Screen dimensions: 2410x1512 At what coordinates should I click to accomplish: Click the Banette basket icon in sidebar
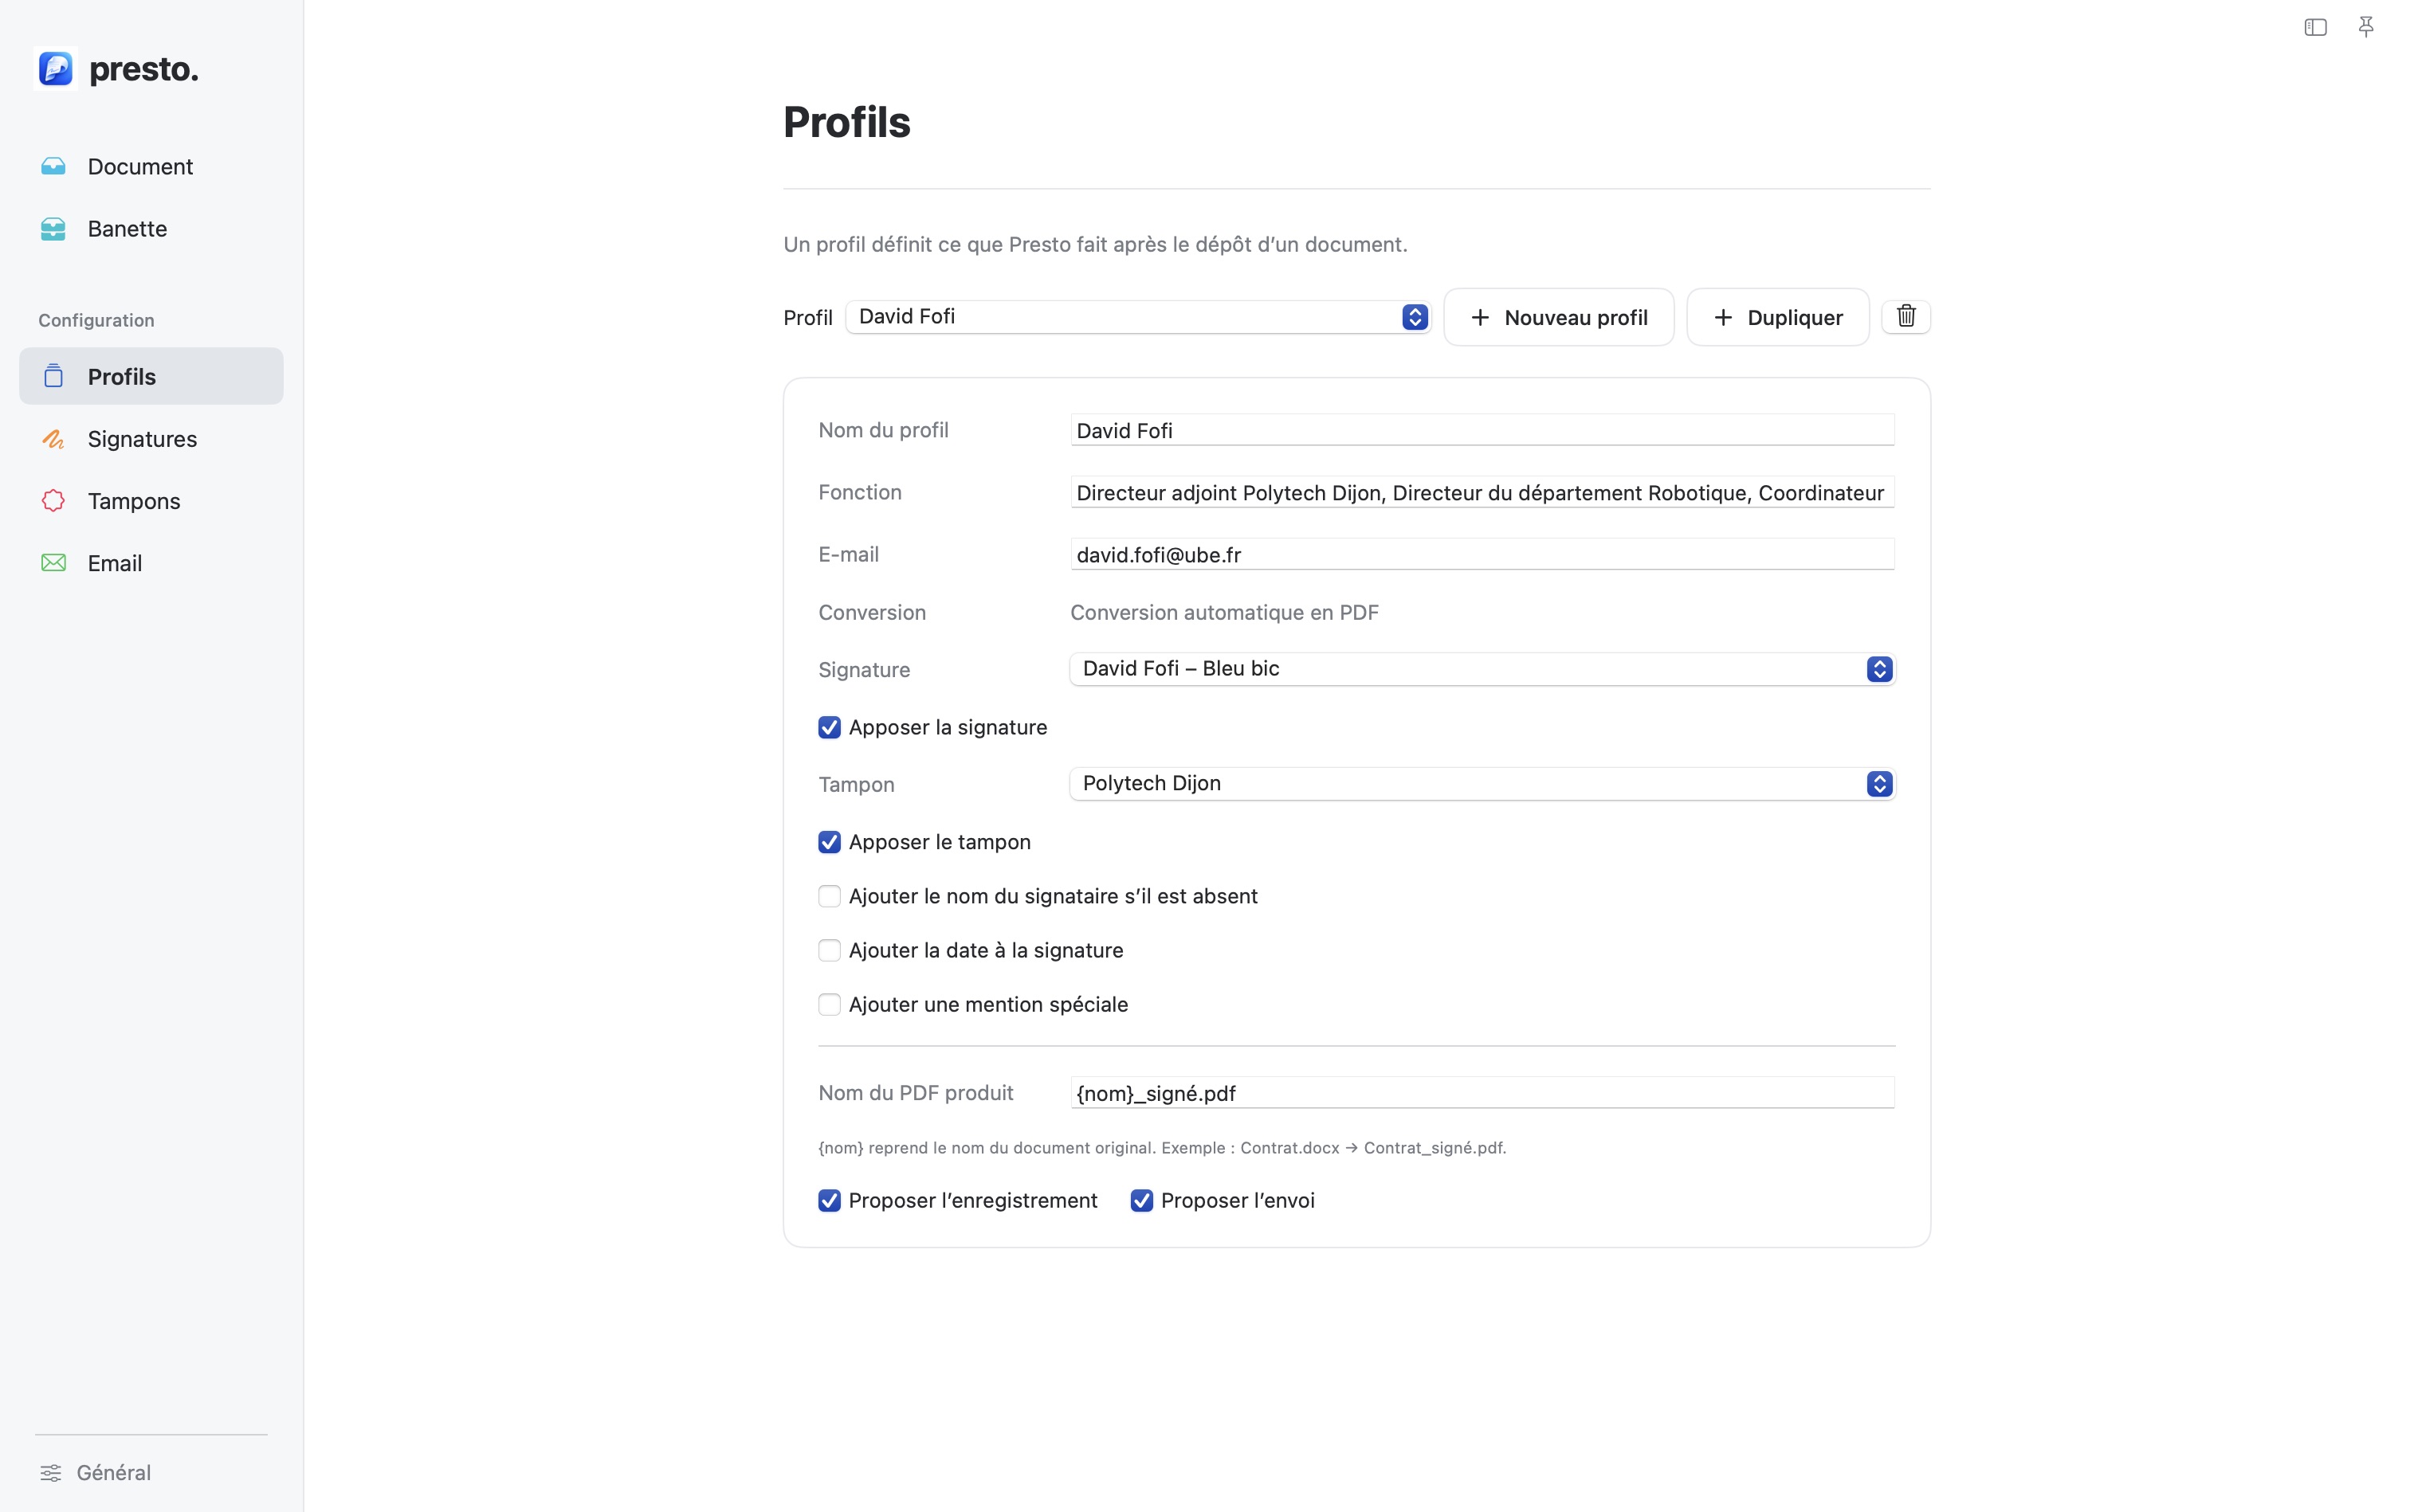[x=53, y=229]
